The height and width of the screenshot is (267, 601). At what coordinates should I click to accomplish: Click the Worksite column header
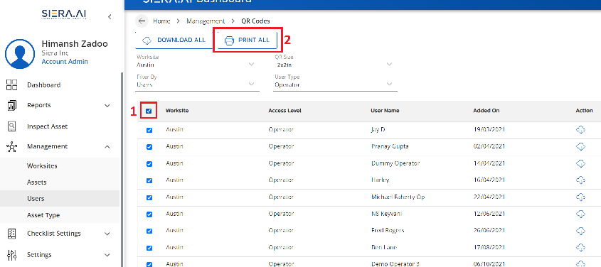coord(177,111)
